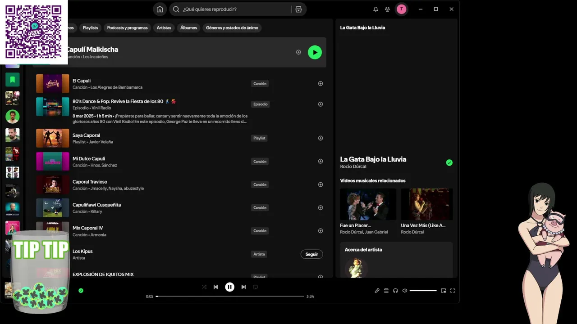Show lyrics with microphone icon

click(x=377, y=291)
